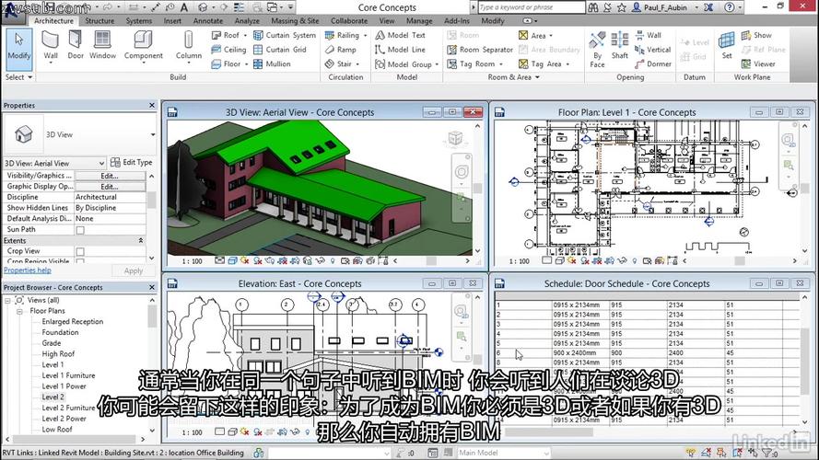Open the Model Group tool
The image size is (819, 460).
[x=407, y=64]
